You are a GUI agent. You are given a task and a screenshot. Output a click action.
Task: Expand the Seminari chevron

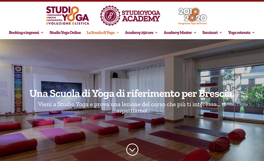[x=221, y=33]
